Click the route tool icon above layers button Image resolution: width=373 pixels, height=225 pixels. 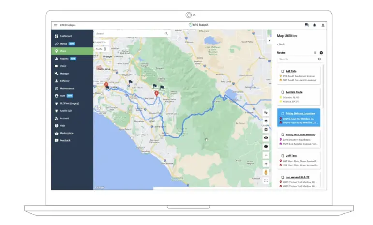click(x=266, y=112)
